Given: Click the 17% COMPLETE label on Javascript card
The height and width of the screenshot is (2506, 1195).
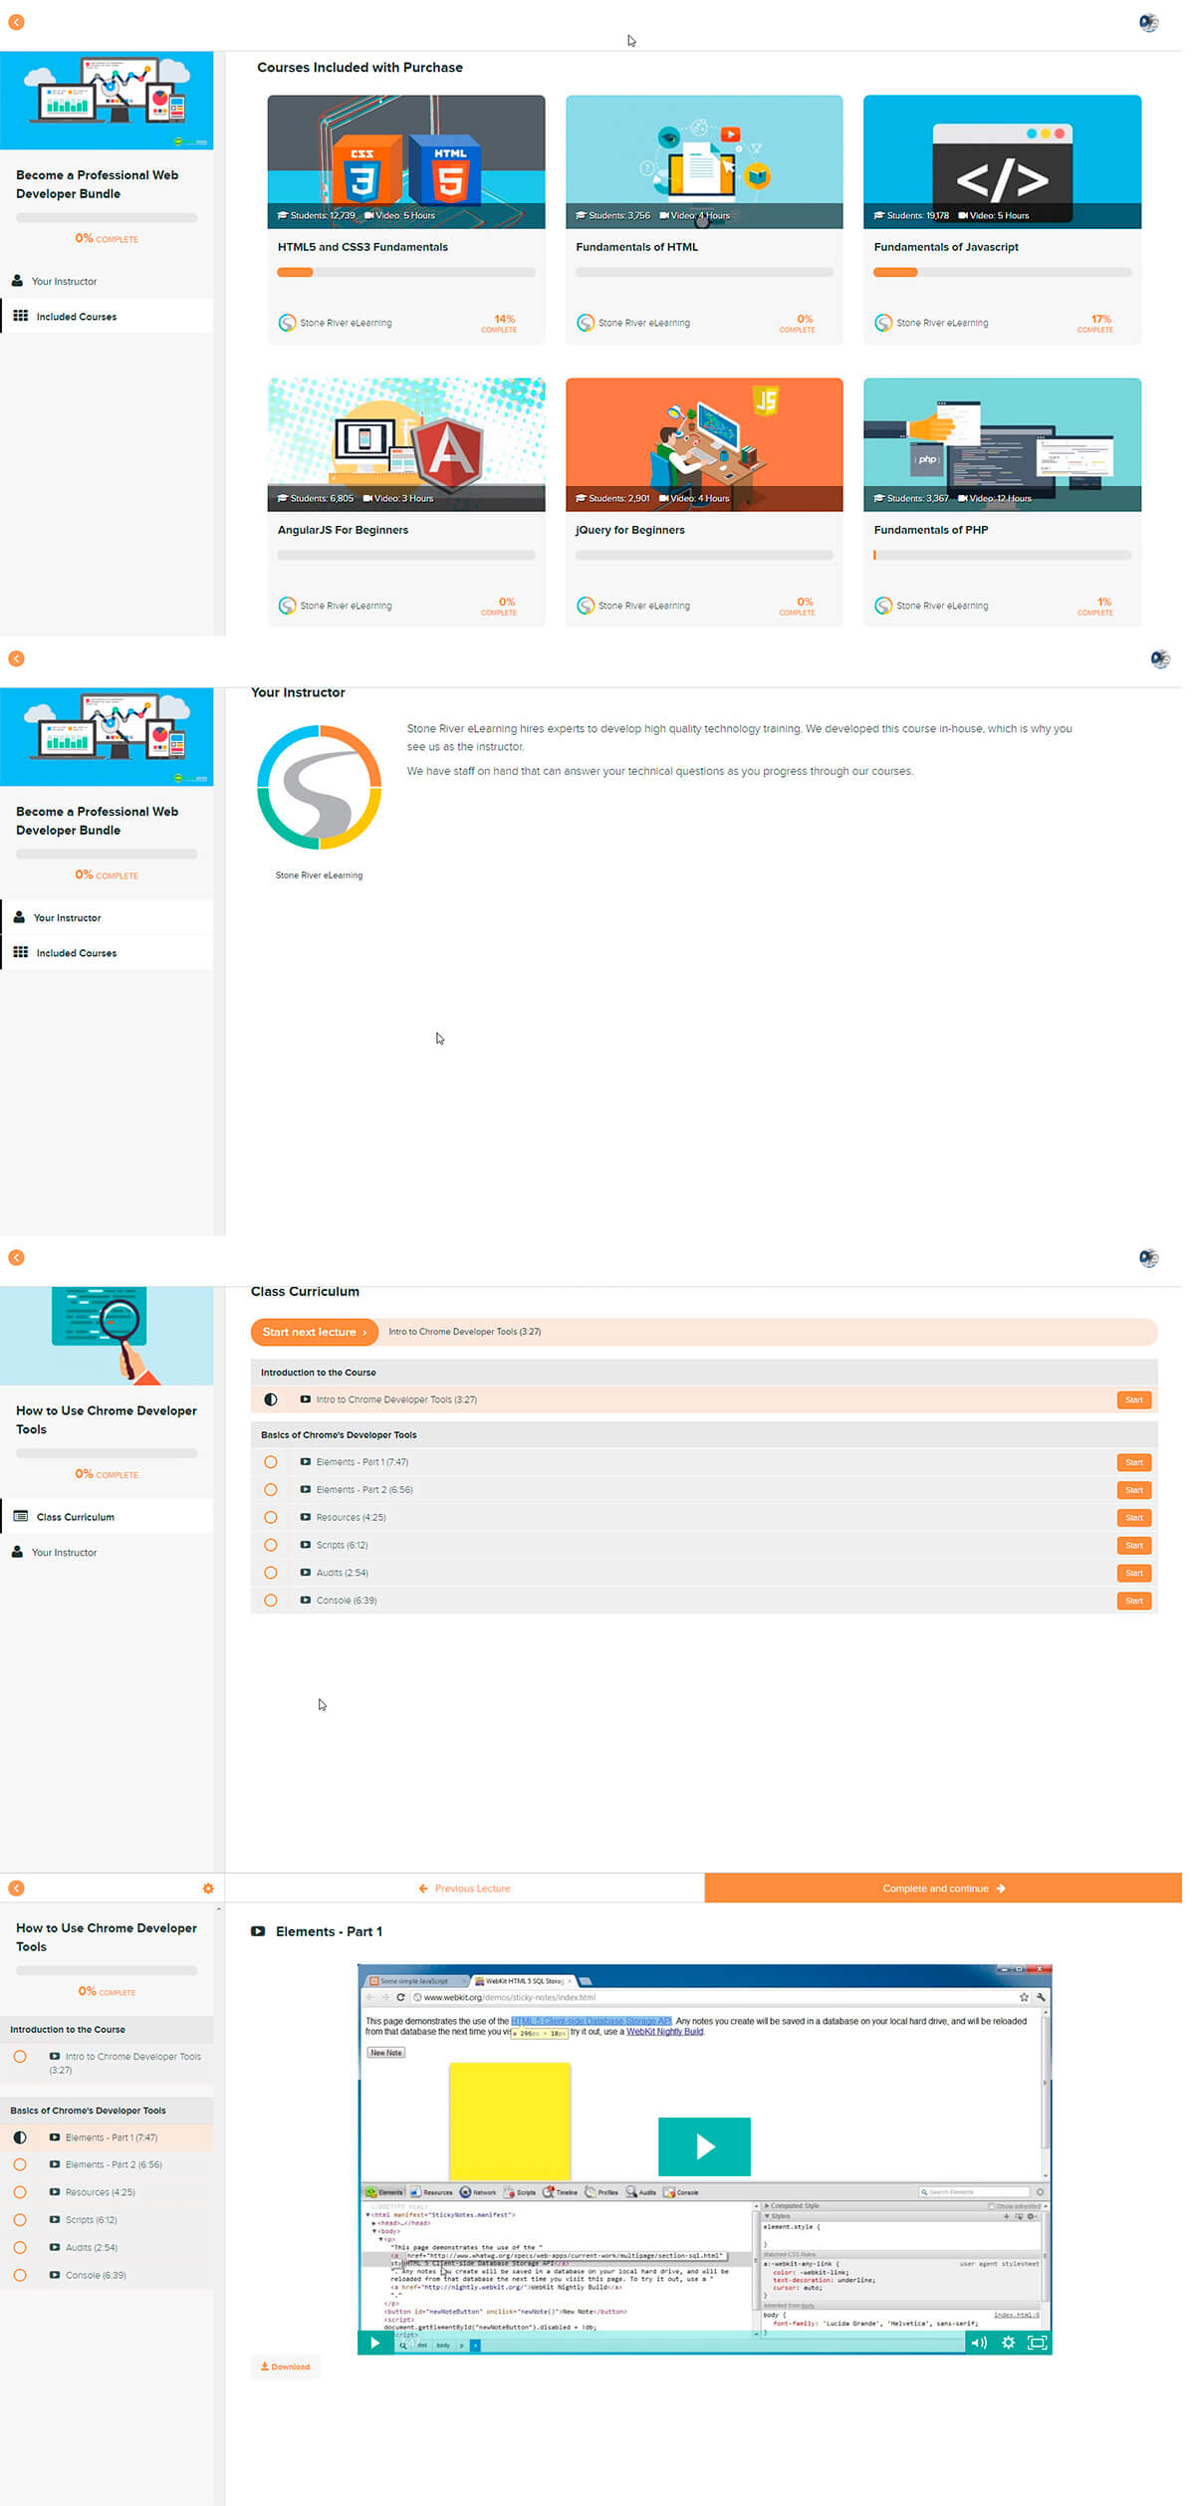Looking at the screenshot, I should coord(1095,324).
